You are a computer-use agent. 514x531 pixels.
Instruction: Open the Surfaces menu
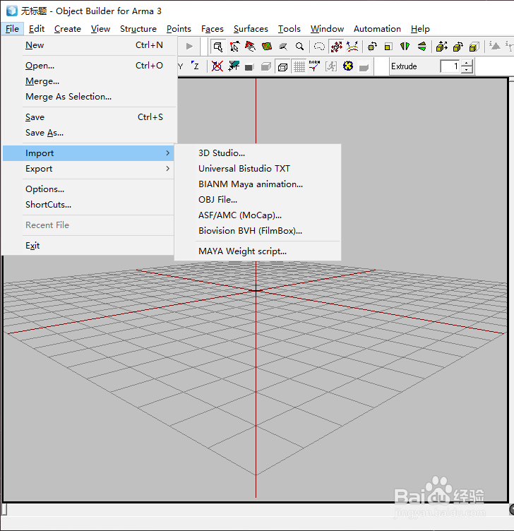pos(251,29)
